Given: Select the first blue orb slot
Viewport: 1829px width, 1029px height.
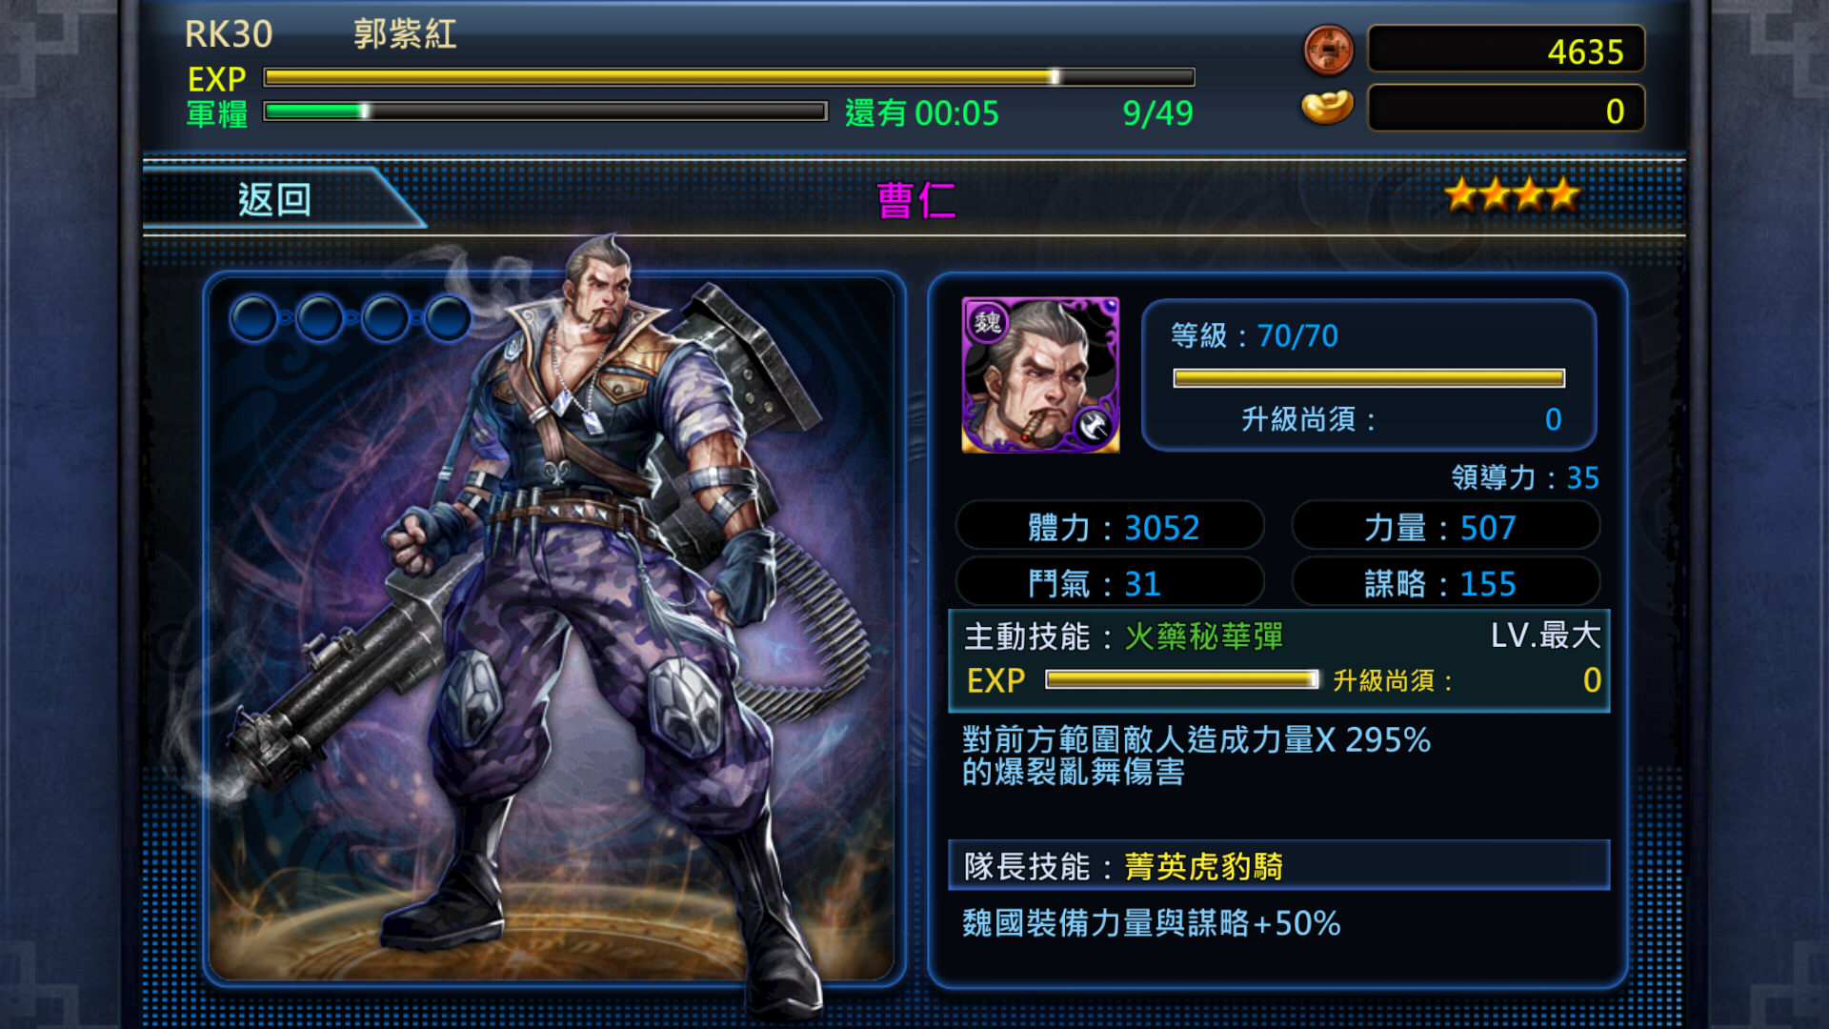Looking at the screenshot, I should point(253,318).
